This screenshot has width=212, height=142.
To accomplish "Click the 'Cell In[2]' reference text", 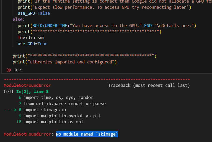I will click(x=15, y=91).
